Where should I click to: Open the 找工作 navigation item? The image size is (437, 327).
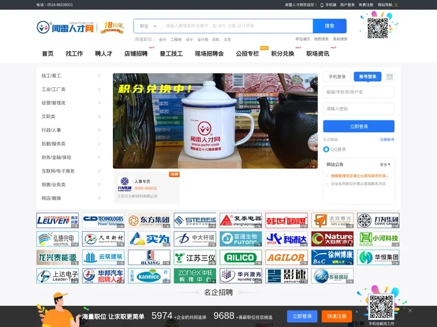click(74, 54)
